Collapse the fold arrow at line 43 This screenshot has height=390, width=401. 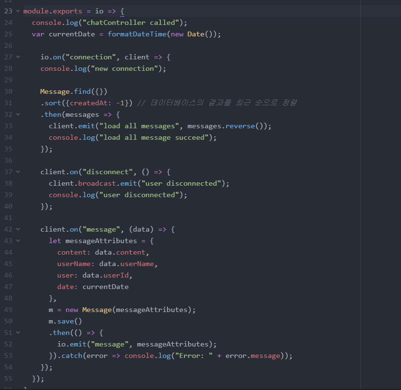pyautogui.click(x=18, y=241)
